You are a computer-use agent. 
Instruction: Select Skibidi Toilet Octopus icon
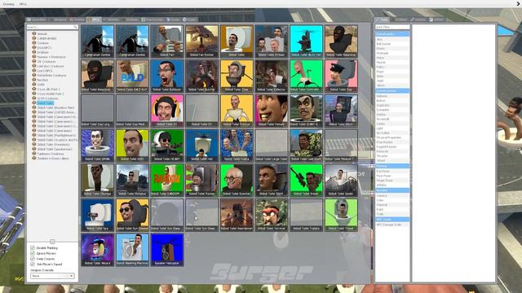pyautogui.click(x=132, y=180)
